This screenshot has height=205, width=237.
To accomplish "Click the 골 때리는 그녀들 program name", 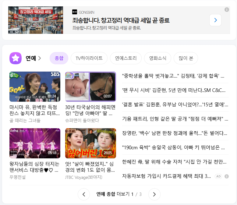I will click(25, 121).
